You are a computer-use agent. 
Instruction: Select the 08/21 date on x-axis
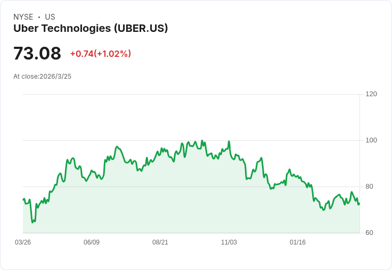tap(160, 242)
